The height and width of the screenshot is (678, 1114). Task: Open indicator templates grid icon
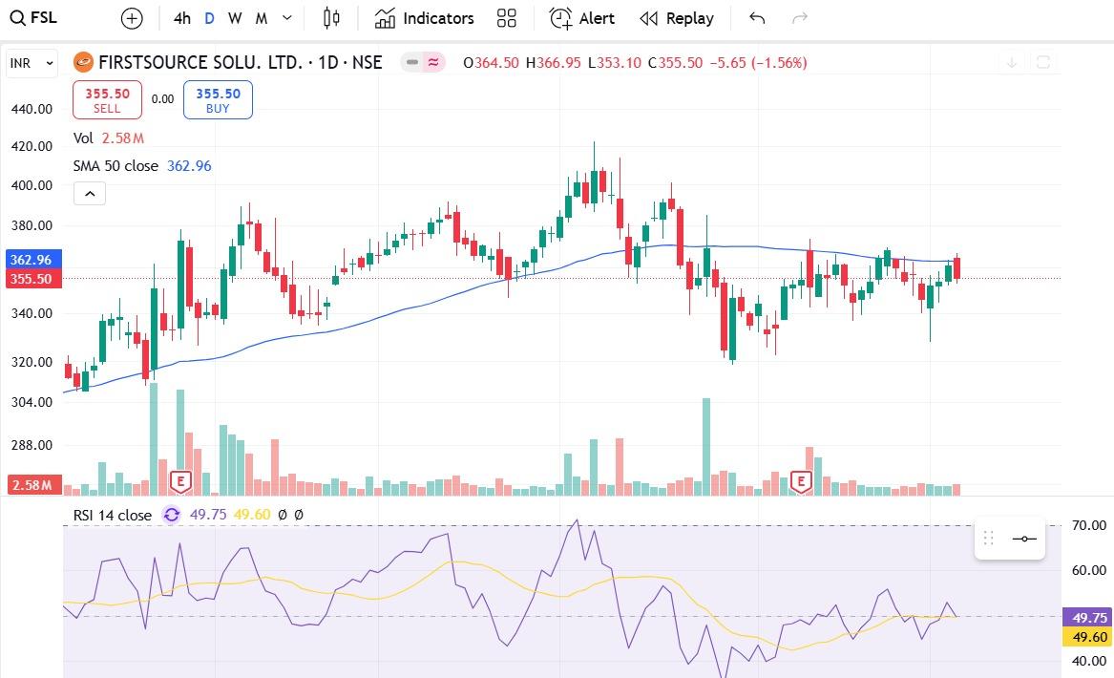pos(507,18)
